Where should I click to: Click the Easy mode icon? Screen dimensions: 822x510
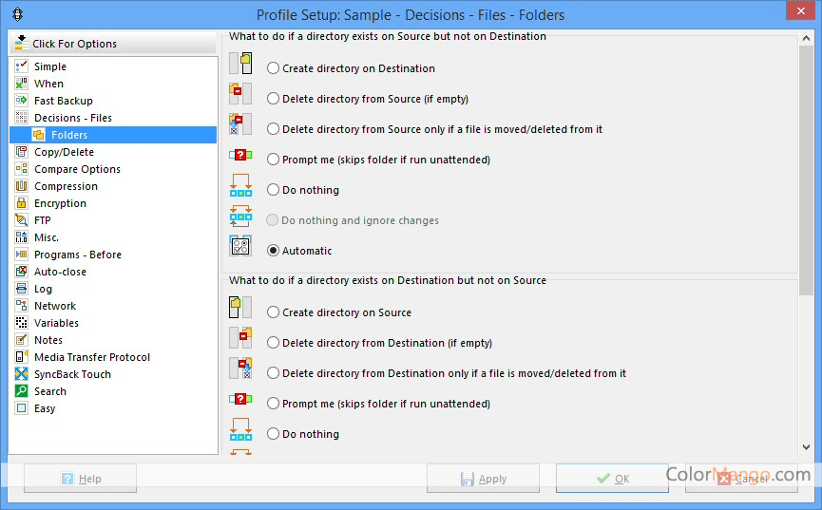(x=22, y=408)
